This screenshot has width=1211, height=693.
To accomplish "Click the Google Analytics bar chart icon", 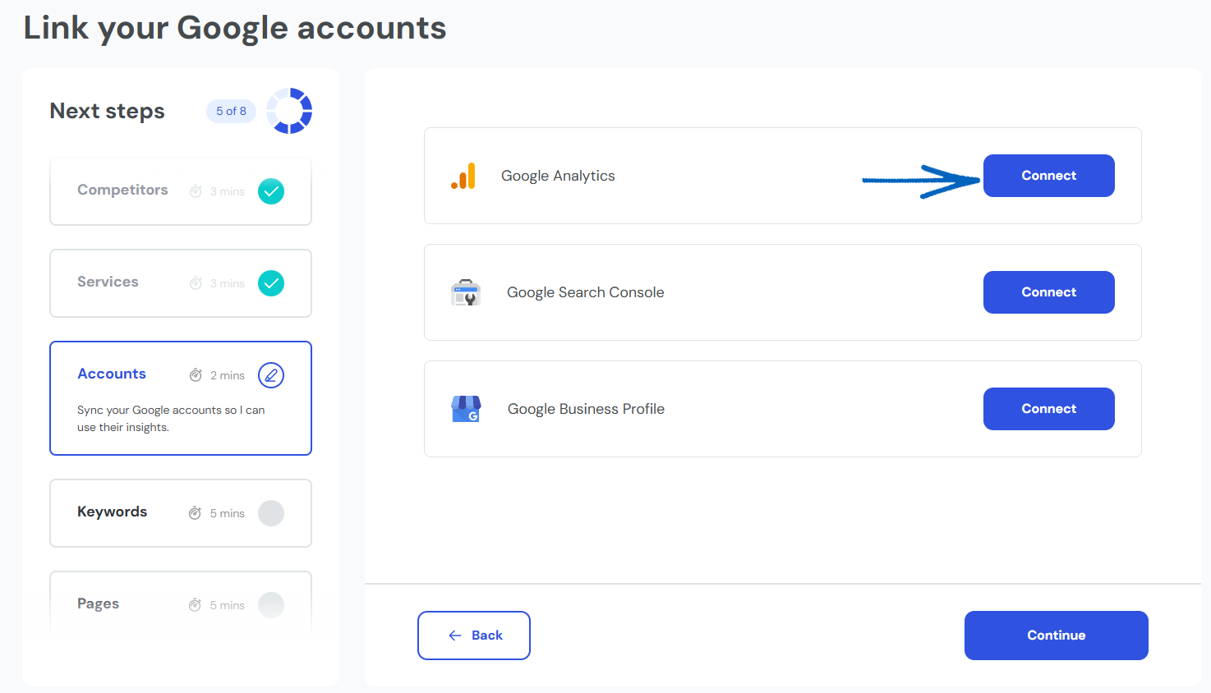I will pyautogui.click(x=463, y=176).
